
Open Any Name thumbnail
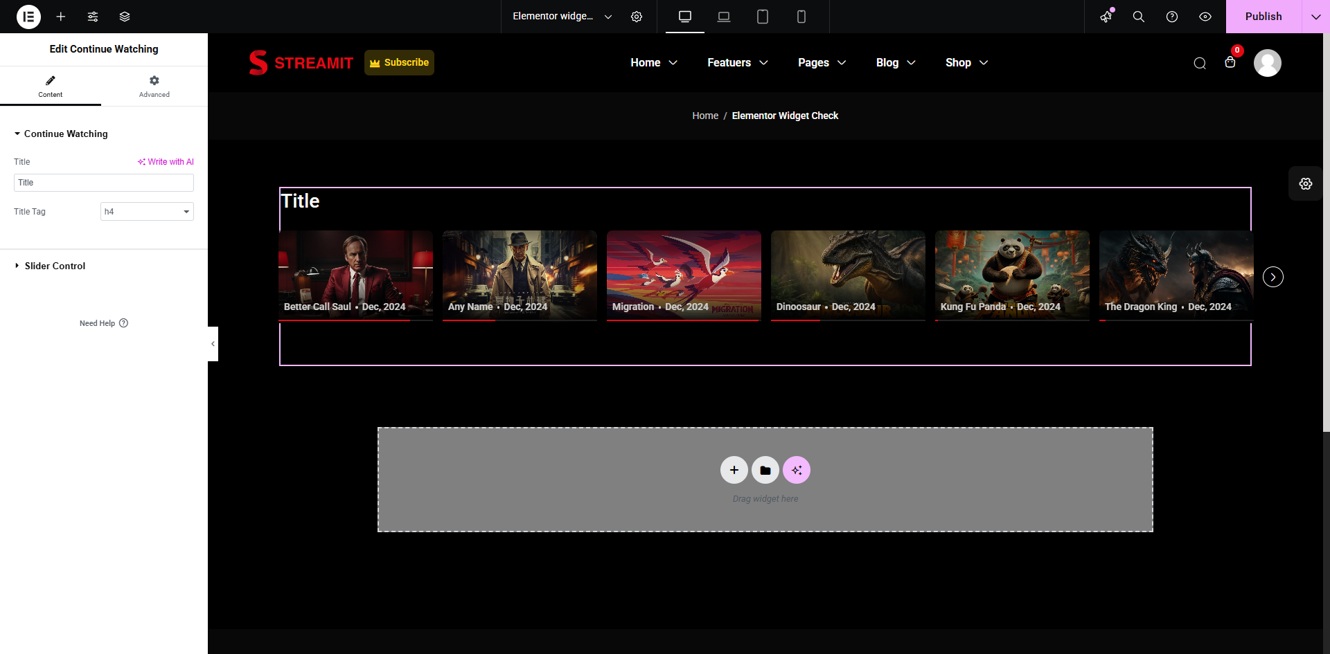[x=520, y=275]
